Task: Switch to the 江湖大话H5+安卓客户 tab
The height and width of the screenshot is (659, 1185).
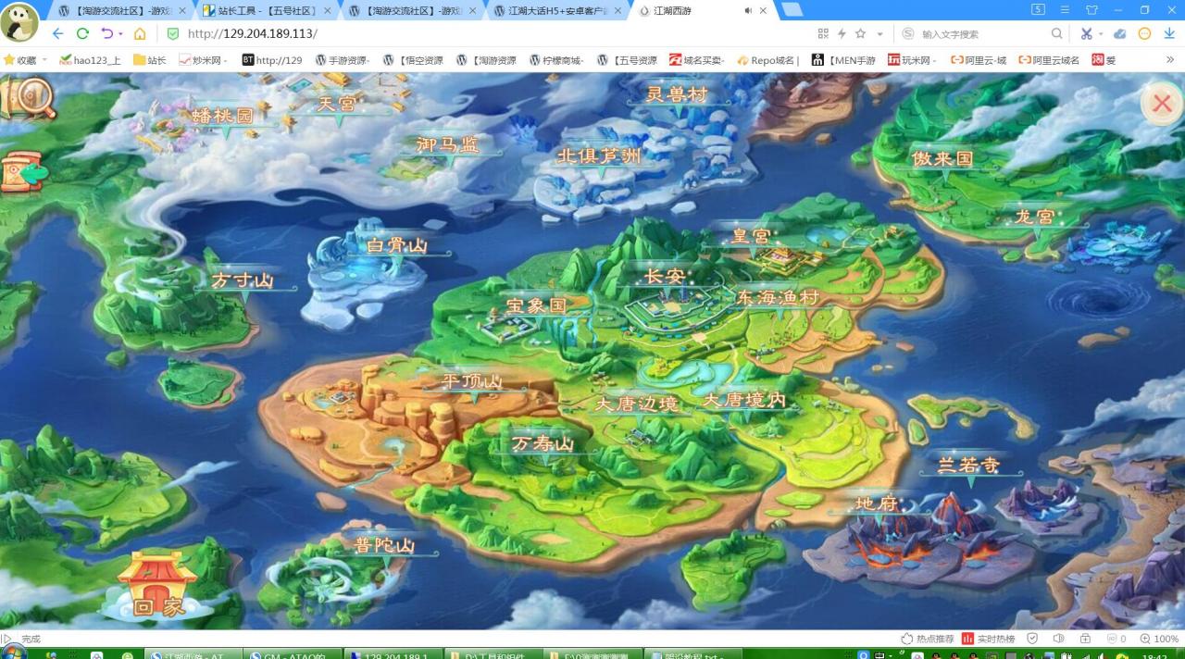Action: point(558,10)
